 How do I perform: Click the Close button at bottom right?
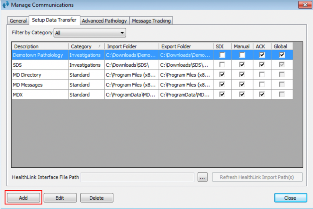[x=290, y=198]
